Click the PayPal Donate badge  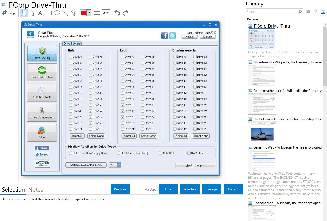point(43,164)
